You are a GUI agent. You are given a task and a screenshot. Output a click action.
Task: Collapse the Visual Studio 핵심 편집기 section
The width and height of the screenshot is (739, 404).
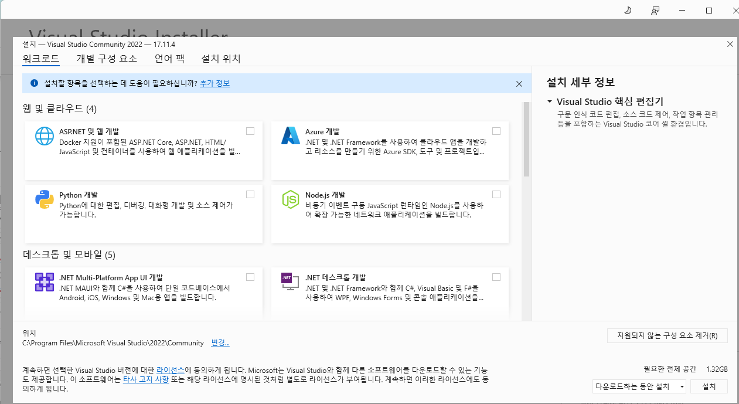pos(550,101)
